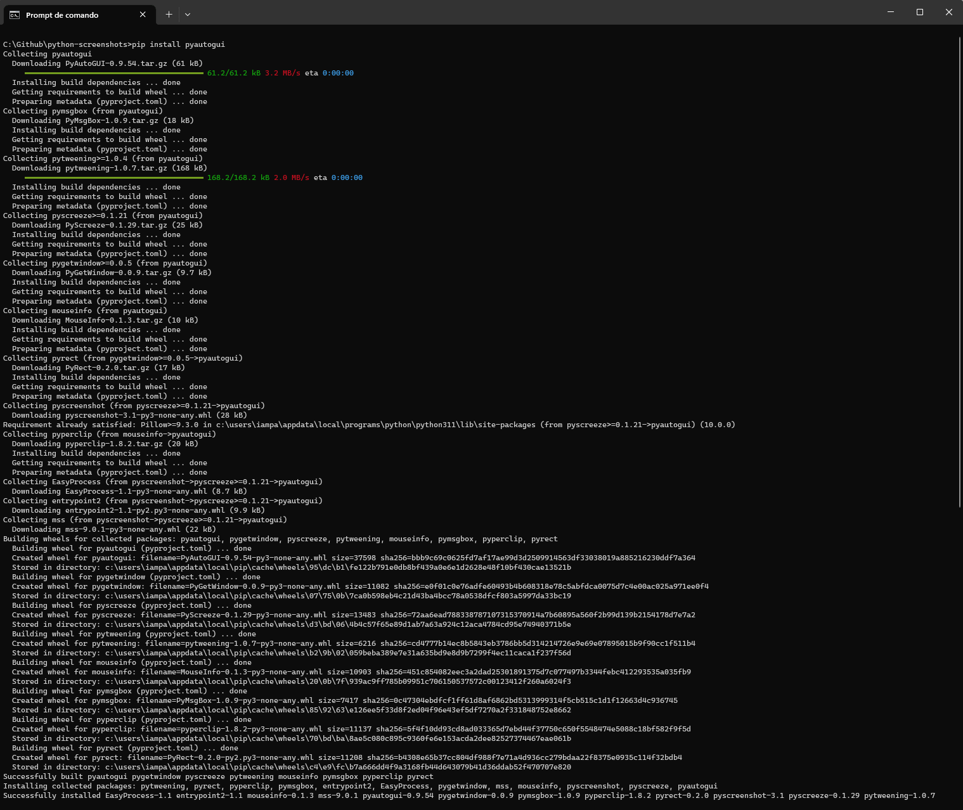Open the new tab dropdown chevron
Viewport: 963px width, 810px height.
[x=188, y=14]
